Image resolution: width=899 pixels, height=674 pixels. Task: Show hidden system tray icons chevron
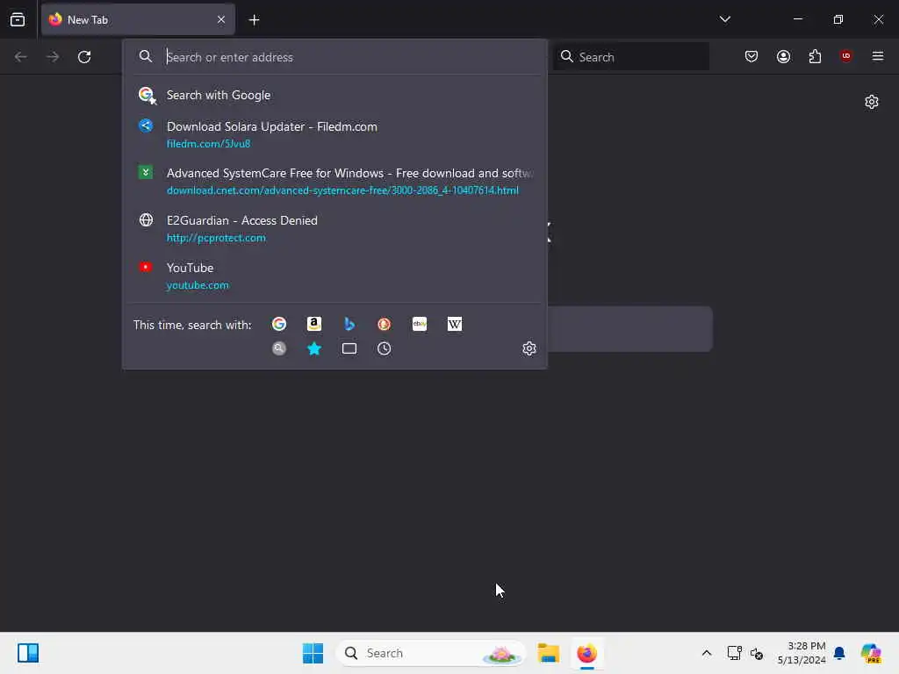point(707,653)
